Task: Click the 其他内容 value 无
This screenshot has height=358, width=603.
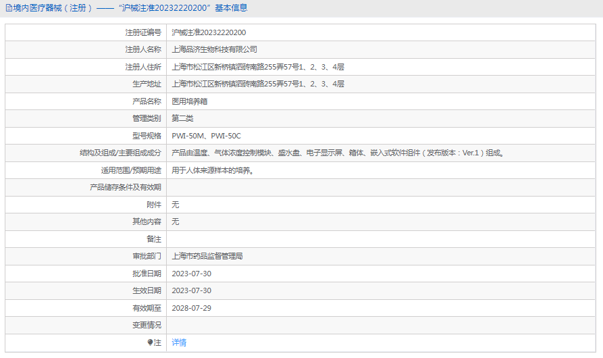Action: tap(176, 222)
